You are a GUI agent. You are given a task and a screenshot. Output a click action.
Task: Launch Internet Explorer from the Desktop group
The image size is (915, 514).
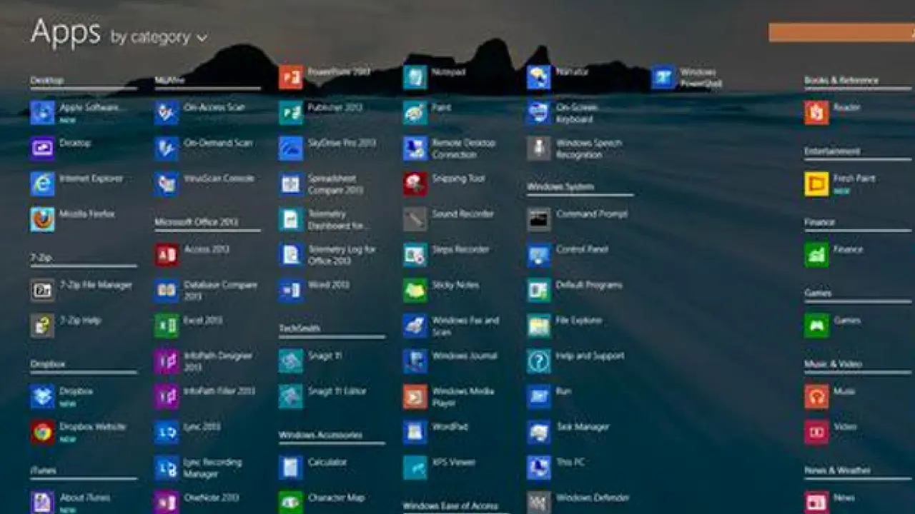(42, 183)
